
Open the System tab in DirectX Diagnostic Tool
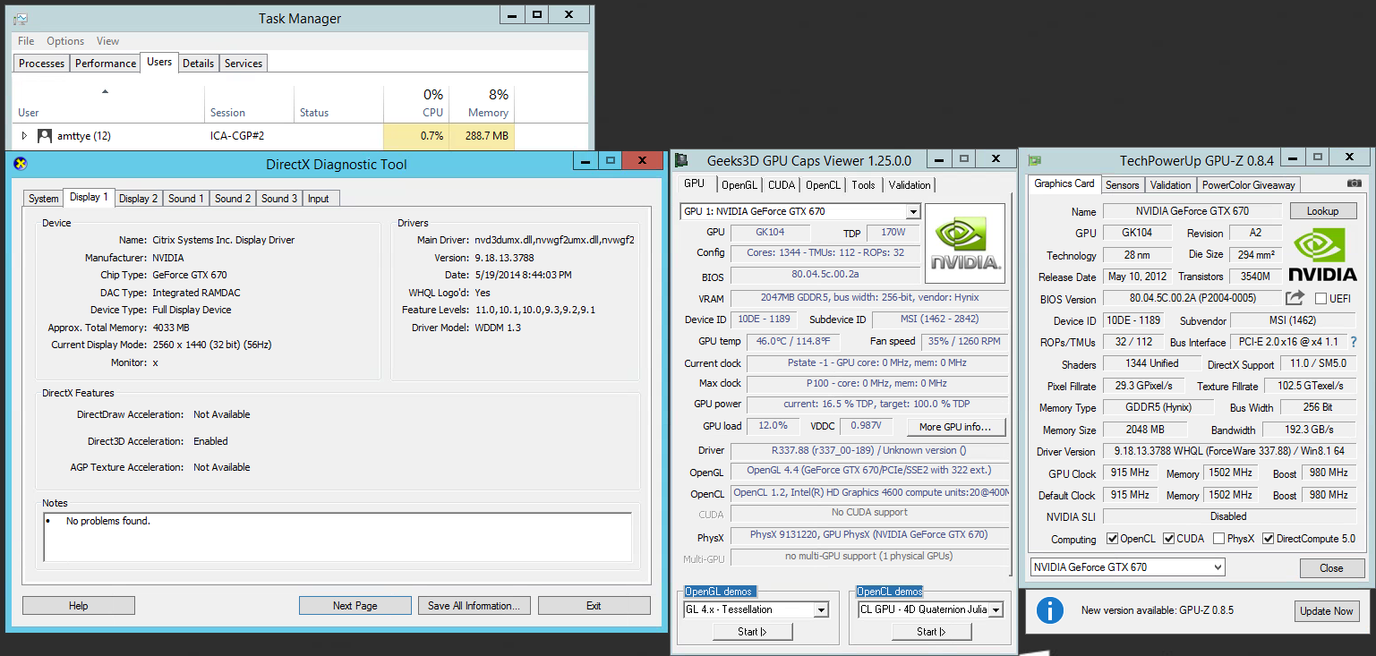click(x=43, y=199)
